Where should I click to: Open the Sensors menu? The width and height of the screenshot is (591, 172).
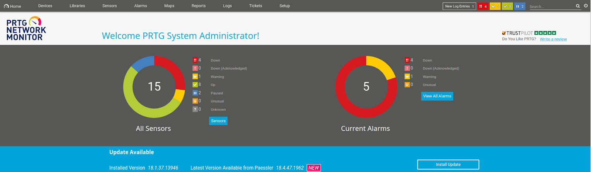[x=109, y=6]
